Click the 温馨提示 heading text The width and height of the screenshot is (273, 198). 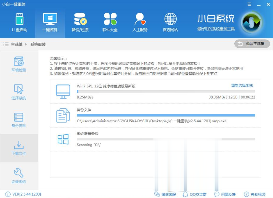[59, 59]
